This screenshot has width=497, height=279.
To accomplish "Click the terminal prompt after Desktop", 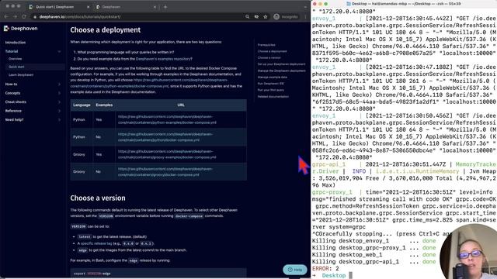I will (x=350, y=276).
